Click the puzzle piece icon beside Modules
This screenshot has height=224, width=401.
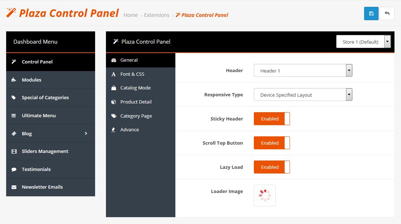click(x=14, y=80)
